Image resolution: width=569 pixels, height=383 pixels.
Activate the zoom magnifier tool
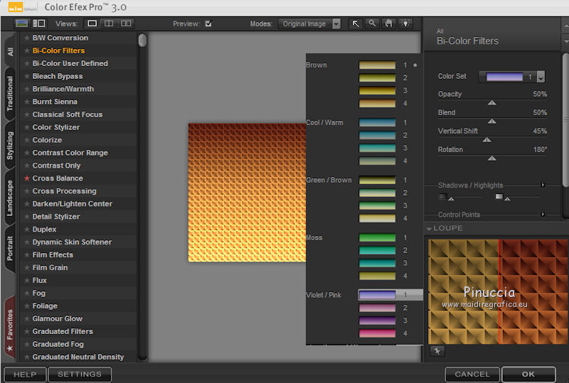[372, 23]
